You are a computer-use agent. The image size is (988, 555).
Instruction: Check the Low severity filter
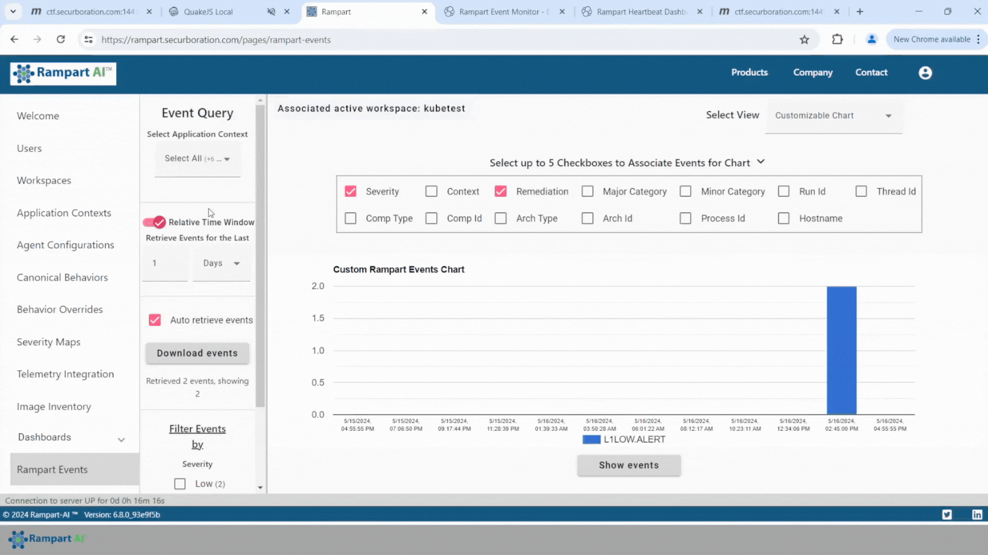180,484
